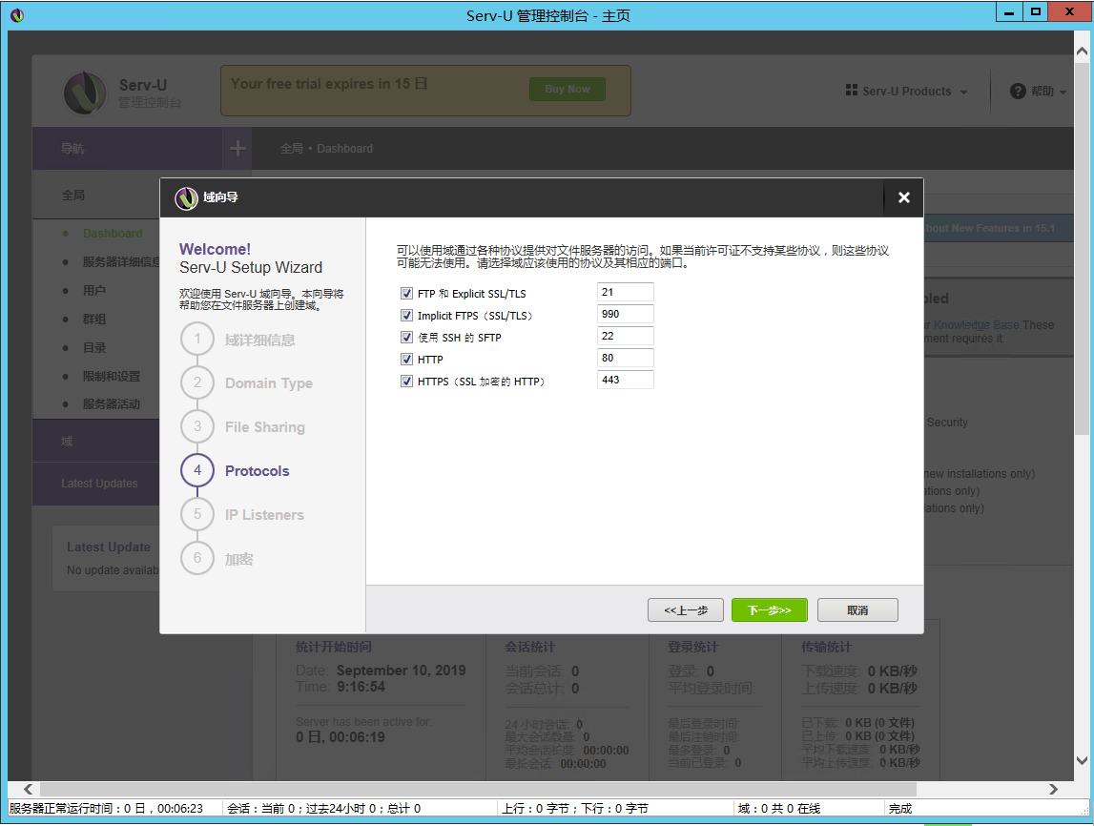The height and width of the screenshot is (826, 1094).
Task: Open the 帮助 help dropdown
Action: coord(1038,92)
